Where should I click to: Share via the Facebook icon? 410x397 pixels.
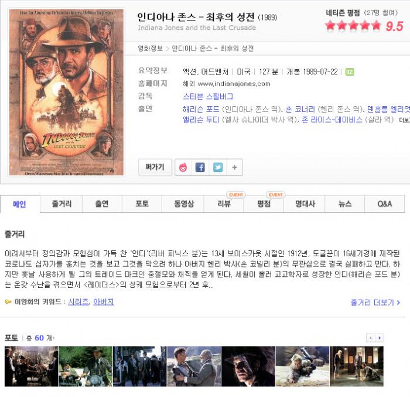click(200, 167)
